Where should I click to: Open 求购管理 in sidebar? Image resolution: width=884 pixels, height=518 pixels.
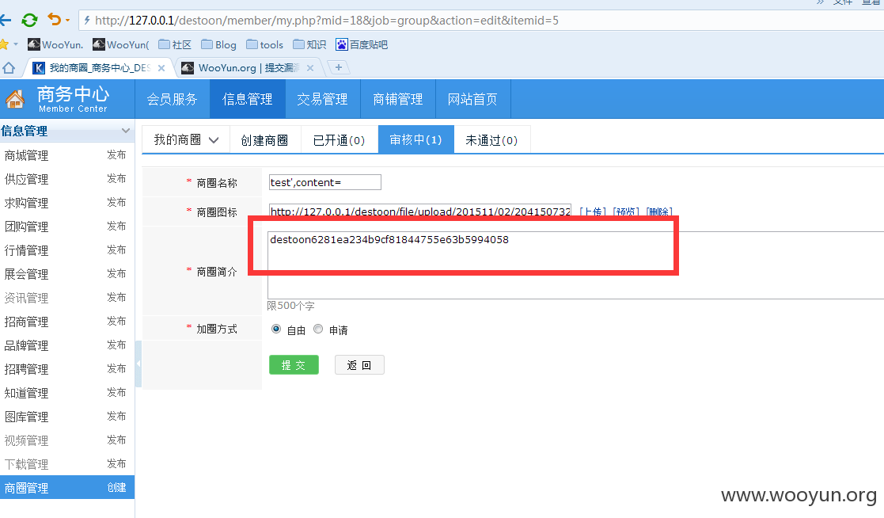(26, 203)
